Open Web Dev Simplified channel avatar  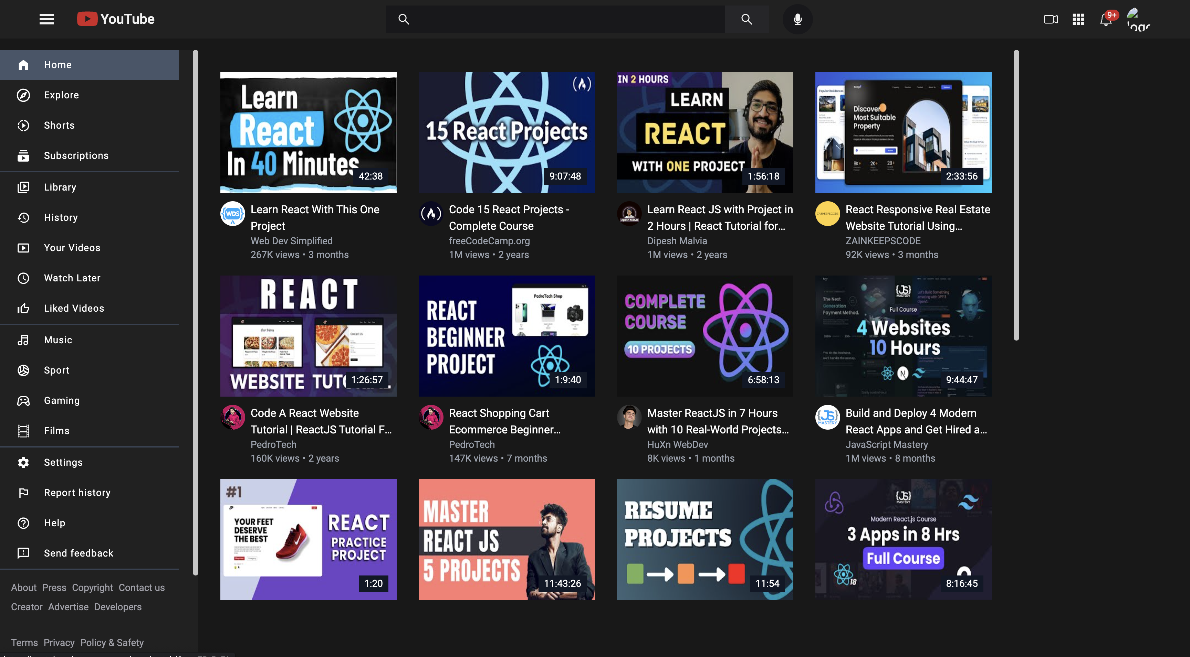[x=232, y=214]
